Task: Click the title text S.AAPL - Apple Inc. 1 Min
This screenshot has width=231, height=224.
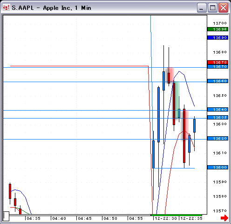Action: (51, 8)
